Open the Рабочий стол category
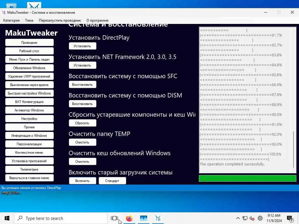Viewport: 299px width, 224px height. (x=29, y=51)
